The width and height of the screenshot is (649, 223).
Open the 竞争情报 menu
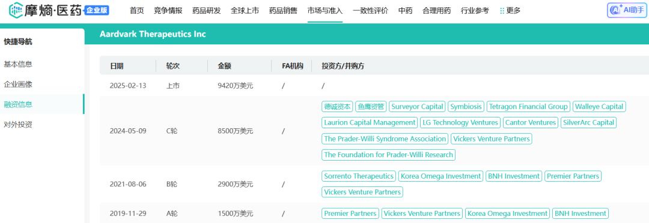click(x=168, y=11)
